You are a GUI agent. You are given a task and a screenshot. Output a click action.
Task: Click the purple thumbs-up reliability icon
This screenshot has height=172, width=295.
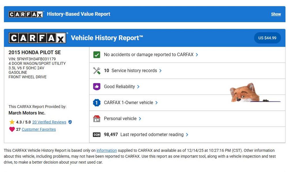point(97,86)
